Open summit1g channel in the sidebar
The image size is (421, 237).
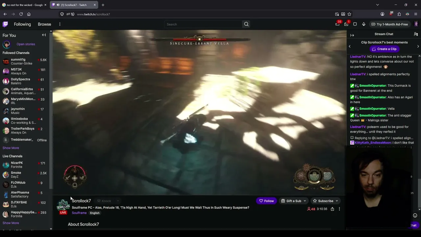[x=25, y=62]
